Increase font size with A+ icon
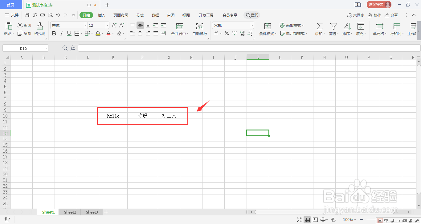421x224 pixels. pos(114,25)
